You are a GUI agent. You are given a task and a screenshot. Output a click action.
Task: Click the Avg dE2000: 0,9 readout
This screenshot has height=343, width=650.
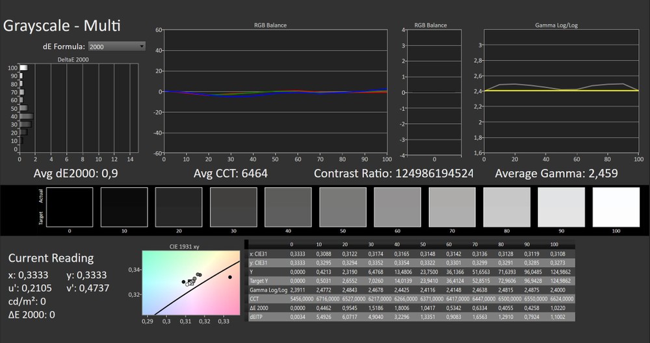click(75, 173)
